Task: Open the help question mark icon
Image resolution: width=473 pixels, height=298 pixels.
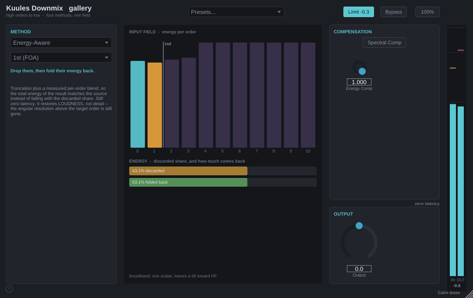Action: coord(9,289)
